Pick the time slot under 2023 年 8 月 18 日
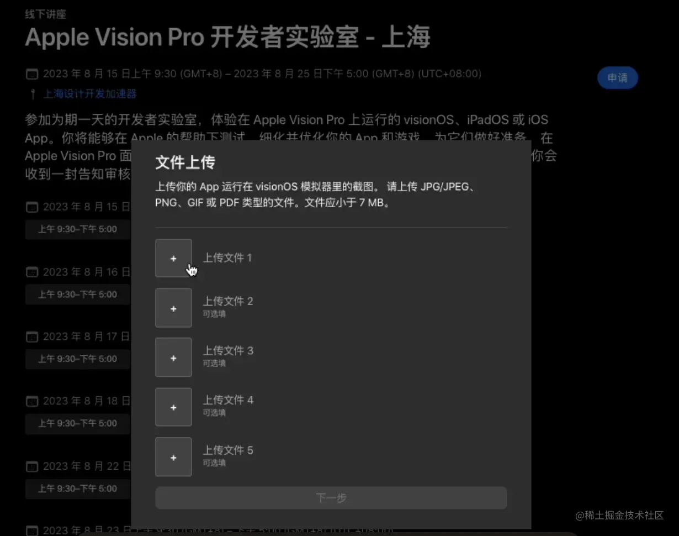Viewport: 679px width, 536px height. pos(77,423)
